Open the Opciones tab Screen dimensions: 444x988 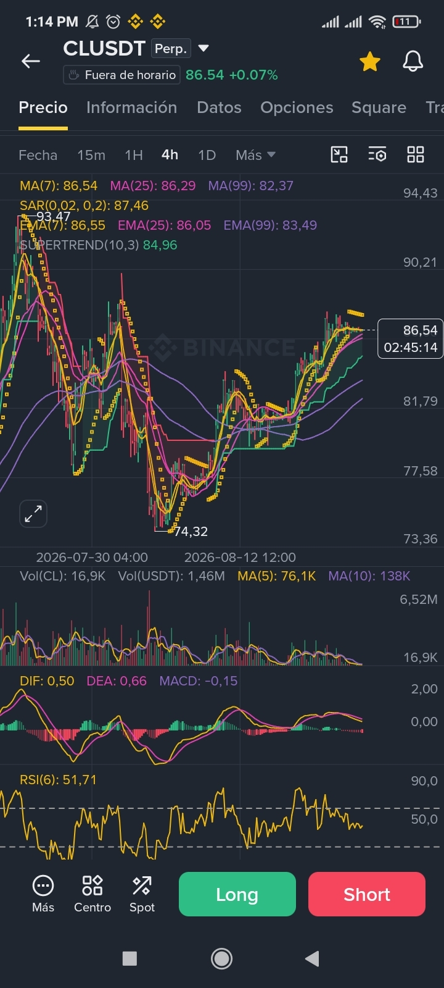point(297,107)
